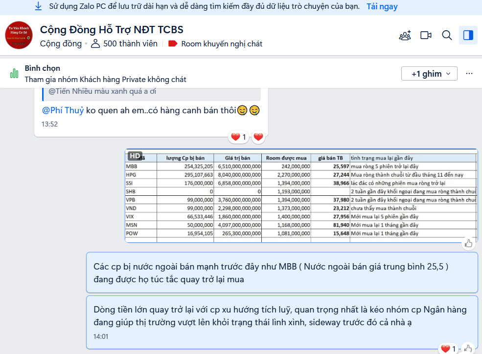
Task: Open the 'Tải ngay' download link
Action: coord(382,6)
